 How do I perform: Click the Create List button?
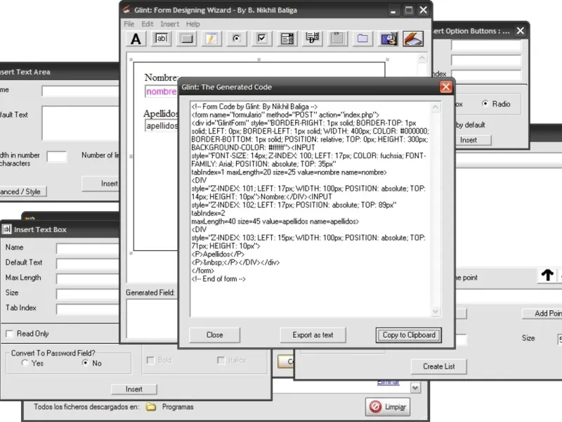pos(438,366)
